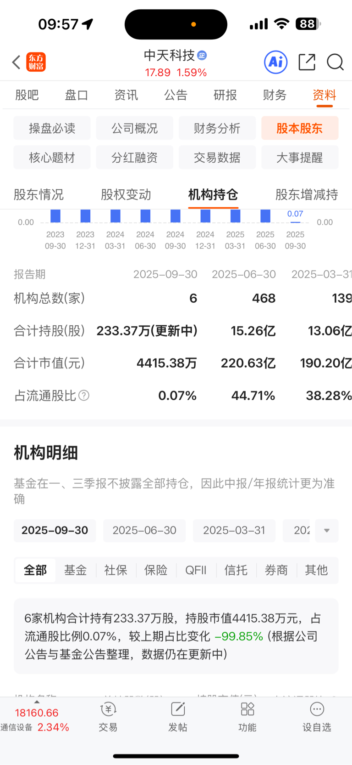Tap 233.37万(更新中) holdings value

click(x=147, y=331)
